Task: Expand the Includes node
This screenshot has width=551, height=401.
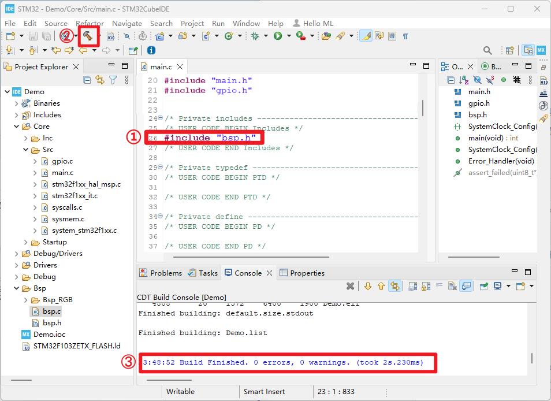Action: click(x=16, y=115)
